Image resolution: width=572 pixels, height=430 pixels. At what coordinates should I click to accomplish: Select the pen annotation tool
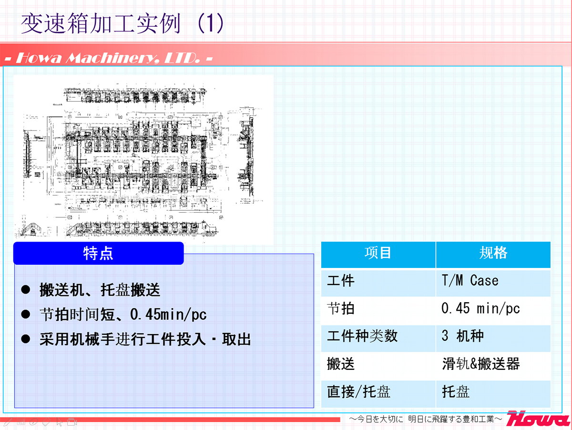[x=8, y=421]
